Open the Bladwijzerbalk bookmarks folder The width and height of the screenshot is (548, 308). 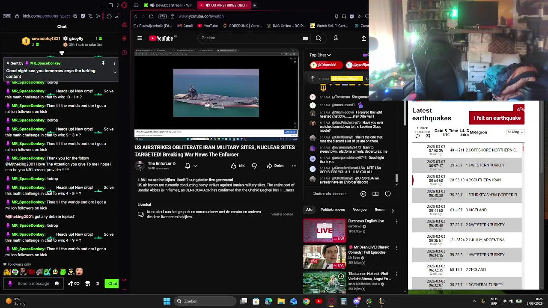tap(153, 26)
